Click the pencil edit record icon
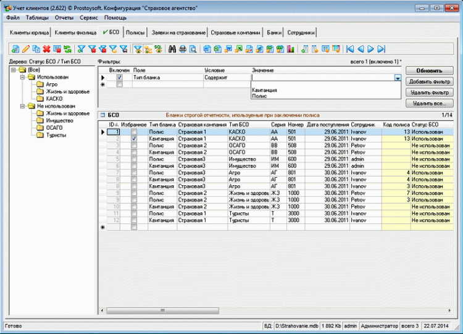Viewport: 463px width, 334px height. 26,49
